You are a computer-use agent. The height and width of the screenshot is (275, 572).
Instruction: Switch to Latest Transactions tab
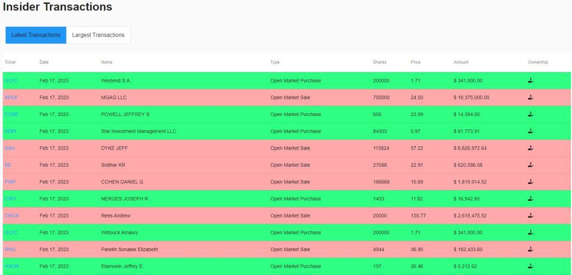pos(36,35)
